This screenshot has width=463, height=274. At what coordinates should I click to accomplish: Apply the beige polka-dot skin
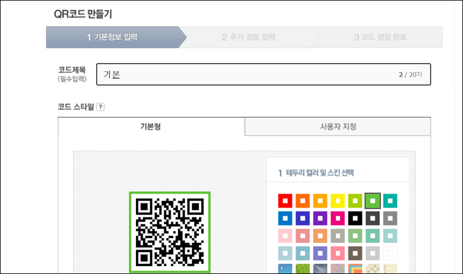[x=373, y=269]
